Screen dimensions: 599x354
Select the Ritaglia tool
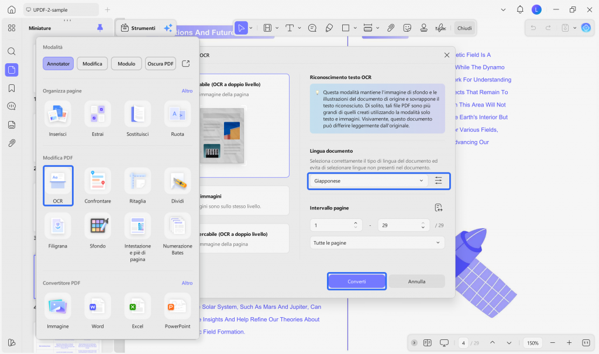(x=137, y=185)
